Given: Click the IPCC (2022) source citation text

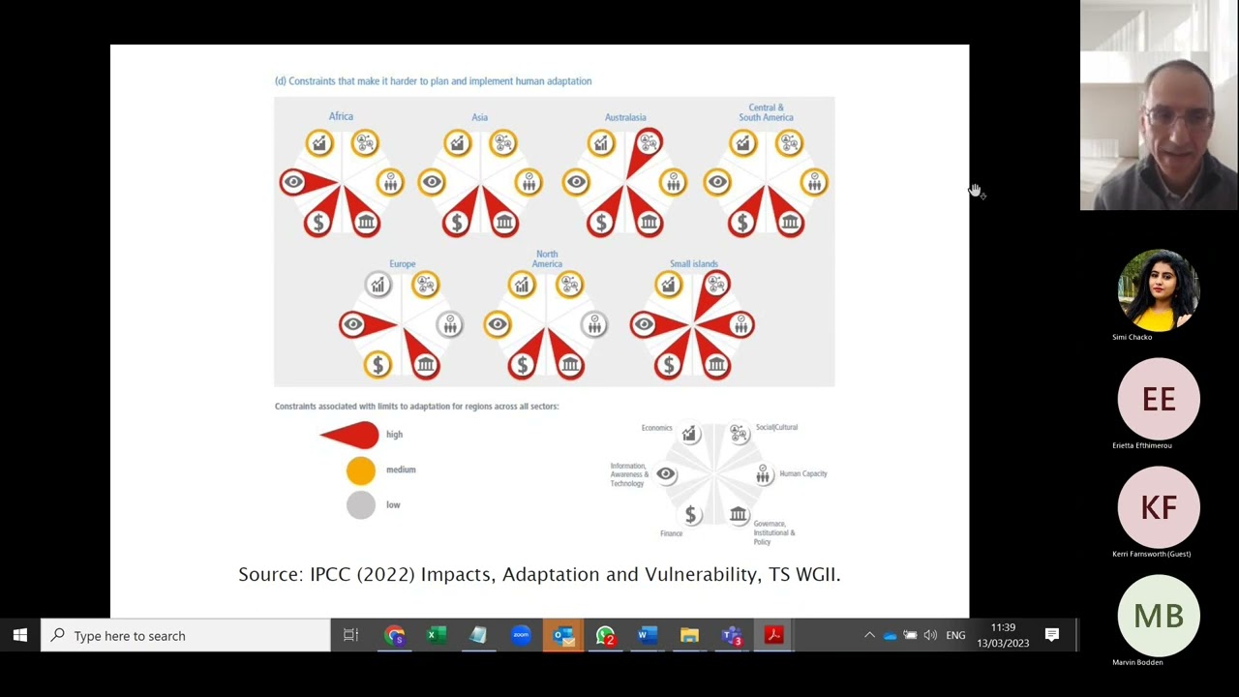Looking at the screenshot, I should click(539, 574).
